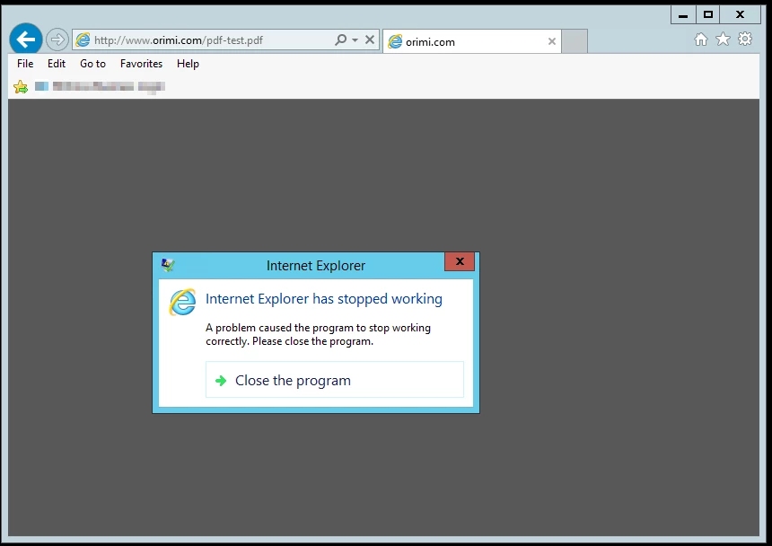772x546 pixels.
Task: Click the search magnifier in address bar
Action: [x=341, y=40]
